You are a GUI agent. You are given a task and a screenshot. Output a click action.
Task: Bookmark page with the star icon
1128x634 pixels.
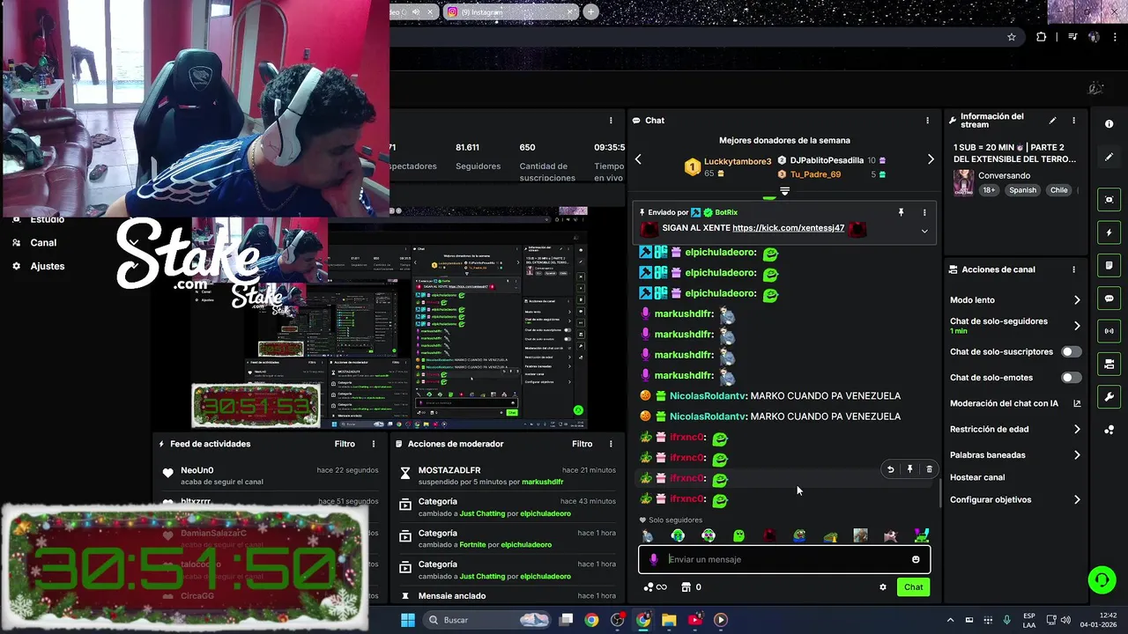click(x=1012, y=37)
